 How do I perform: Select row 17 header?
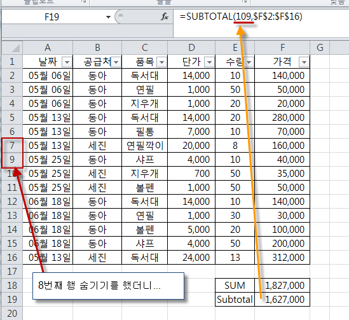pos(12,272)
